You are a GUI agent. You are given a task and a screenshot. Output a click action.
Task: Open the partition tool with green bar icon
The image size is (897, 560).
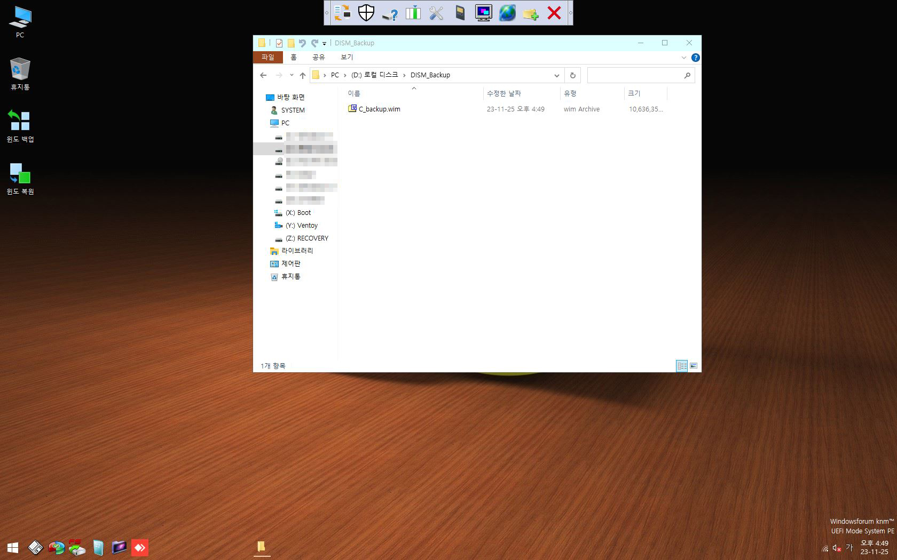coord(413,13)
